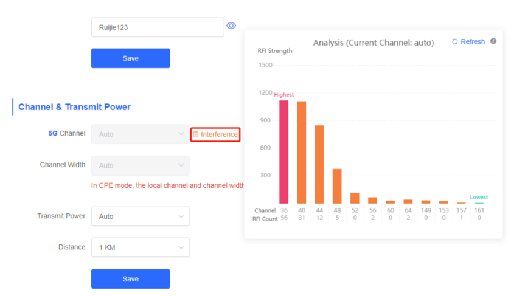Image resolution: width=525 pixels, height=296 pixels.
Task: Open the Interference analysis link
Action: click(215, 134)
